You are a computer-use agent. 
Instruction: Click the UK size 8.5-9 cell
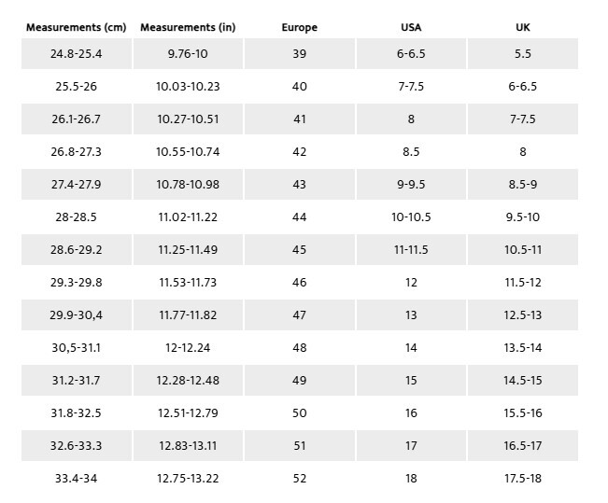[523, 185]
